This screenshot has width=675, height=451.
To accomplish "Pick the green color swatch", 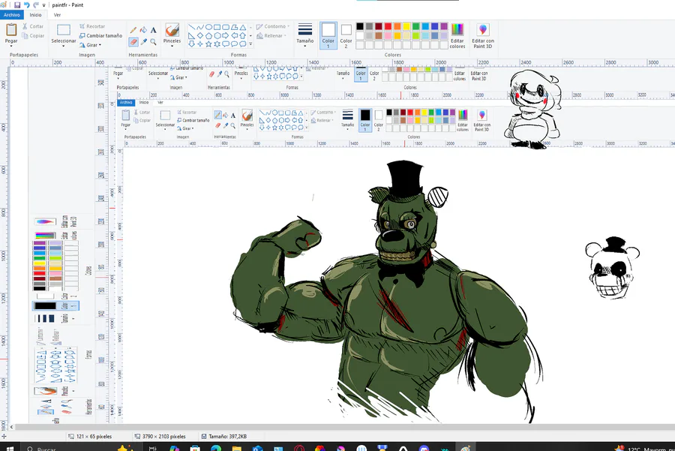I will click(x=415, y=27).
